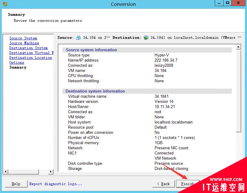Screen dimensions: 247x193
Task: Click Power on after conversion value No
Action: [x=157, y=133]
